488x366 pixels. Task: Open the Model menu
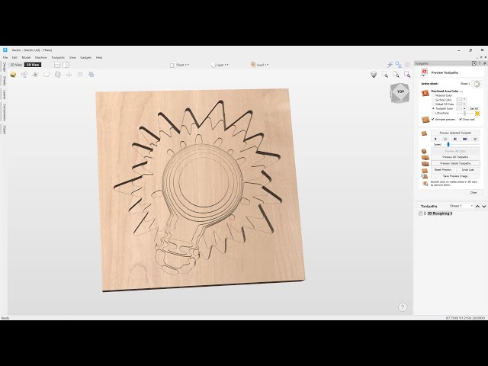pos(26,58)
